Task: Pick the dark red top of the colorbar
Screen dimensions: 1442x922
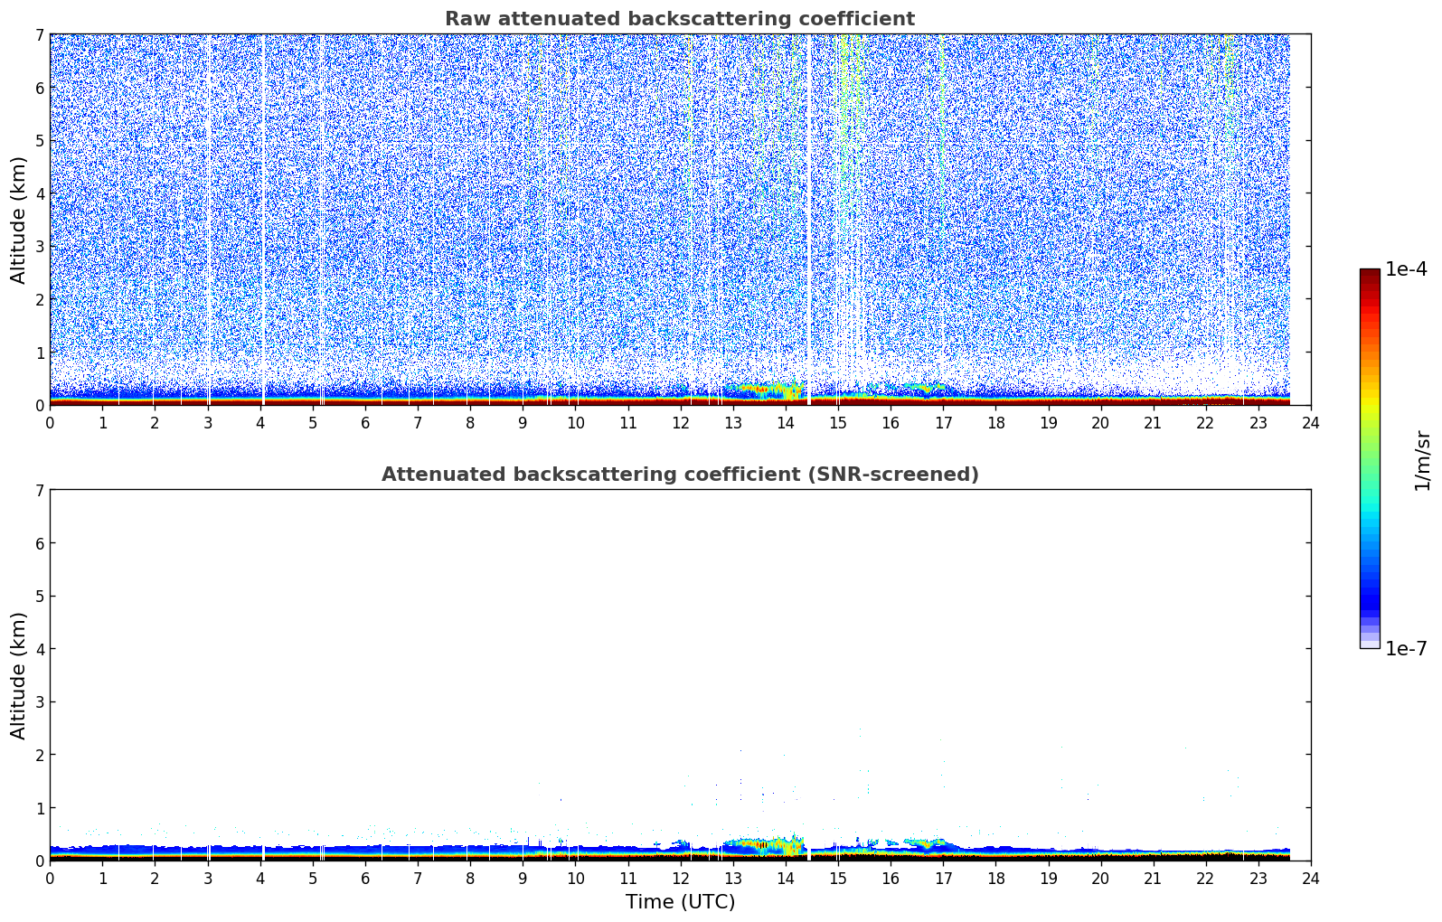Action: pyautogui.click(x=1370, y=275)
